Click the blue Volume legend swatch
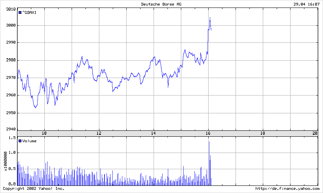The image size is (323, 193). click(20, 141)
